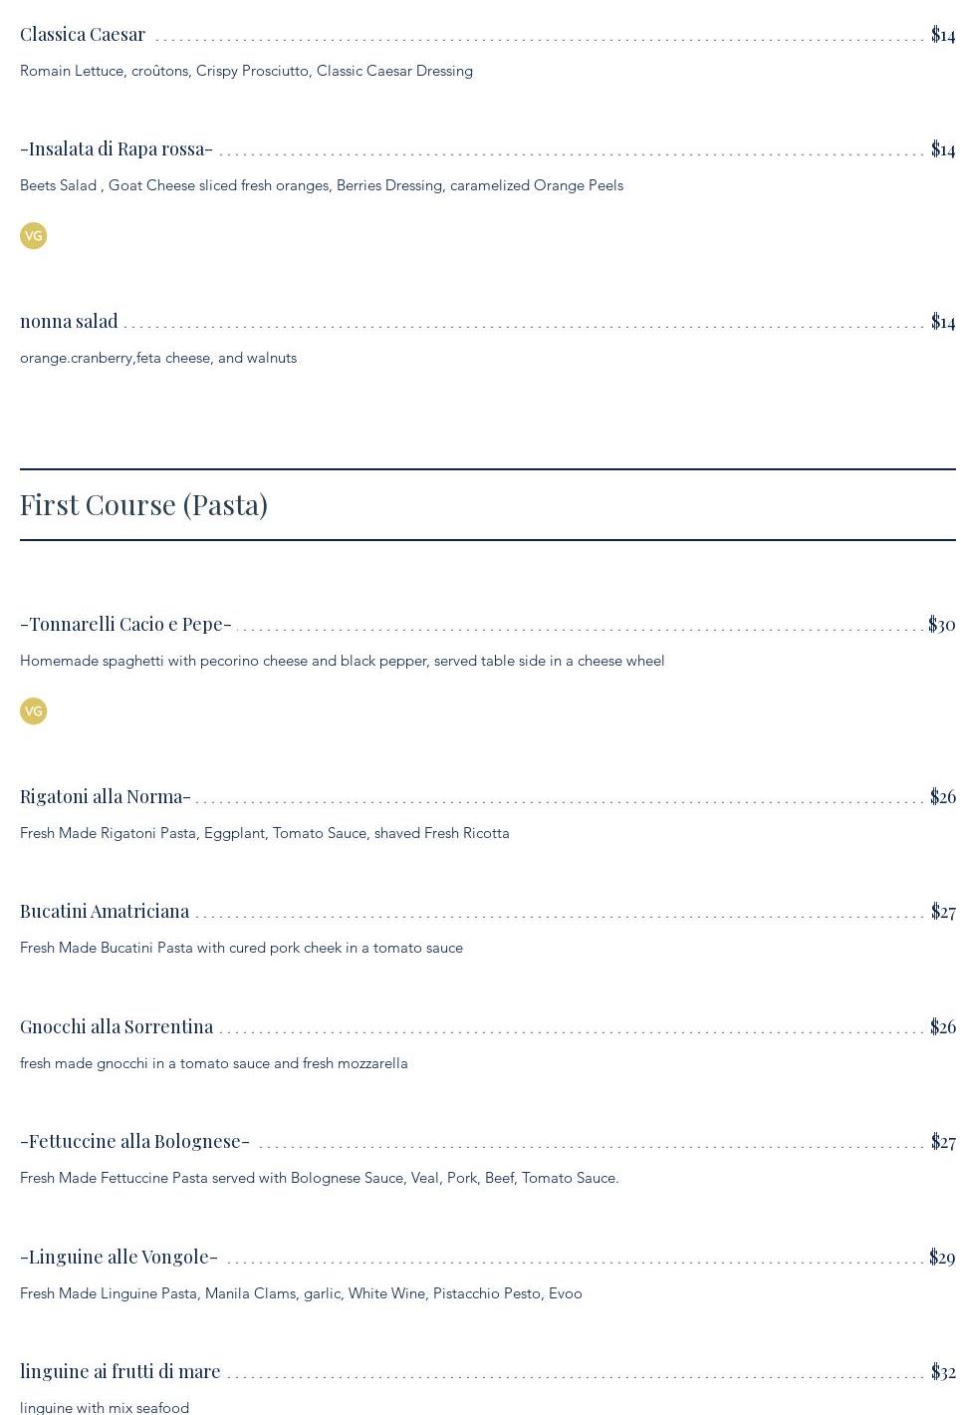Click the Classica Caesar ingredients description
The image size is (961, 1415).
point(246,71)
